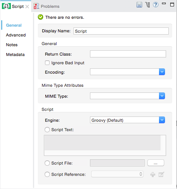
Task: Click inside the Script Text area
Action: (105, 145)
